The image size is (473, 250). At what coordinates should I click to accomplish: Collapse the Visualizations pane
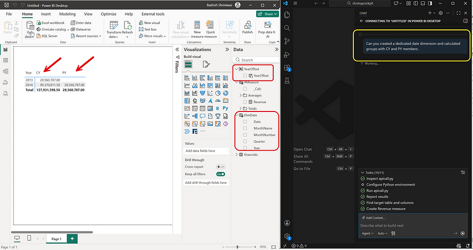(227, 49)
